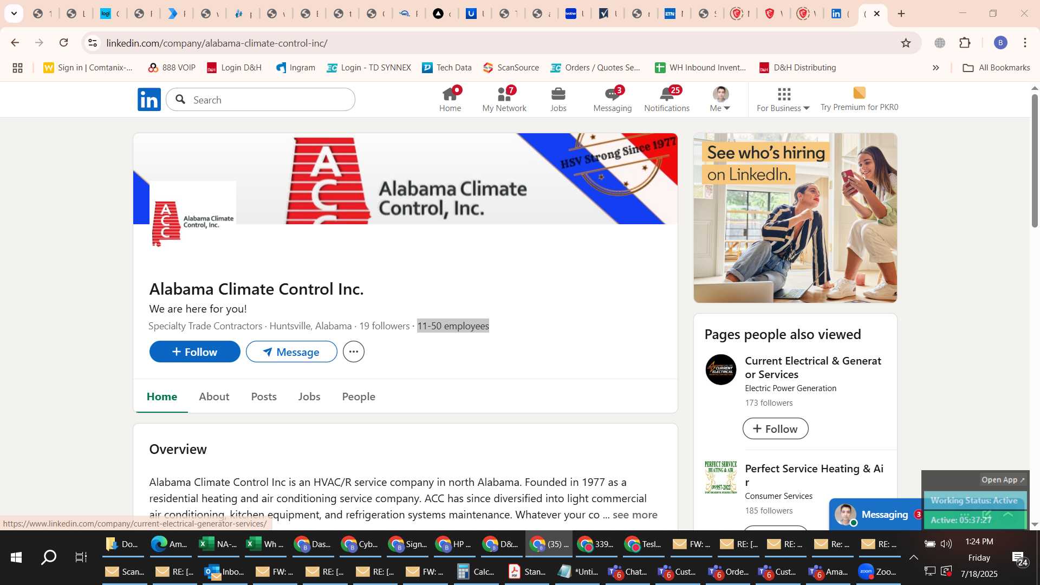Open Tech Data bookmark
1040x585 pixels.
(x=447, y=68)
